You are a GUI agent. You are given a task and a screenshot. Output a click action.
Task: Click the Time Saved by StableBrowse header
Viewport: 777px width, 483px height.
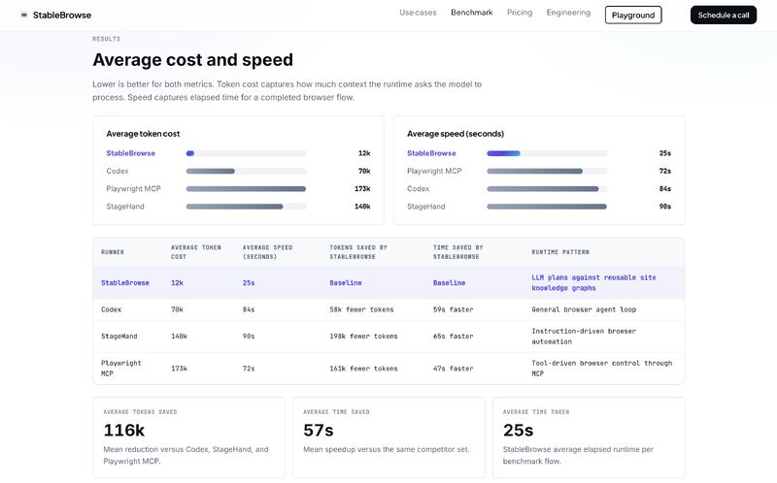point(457,252)
